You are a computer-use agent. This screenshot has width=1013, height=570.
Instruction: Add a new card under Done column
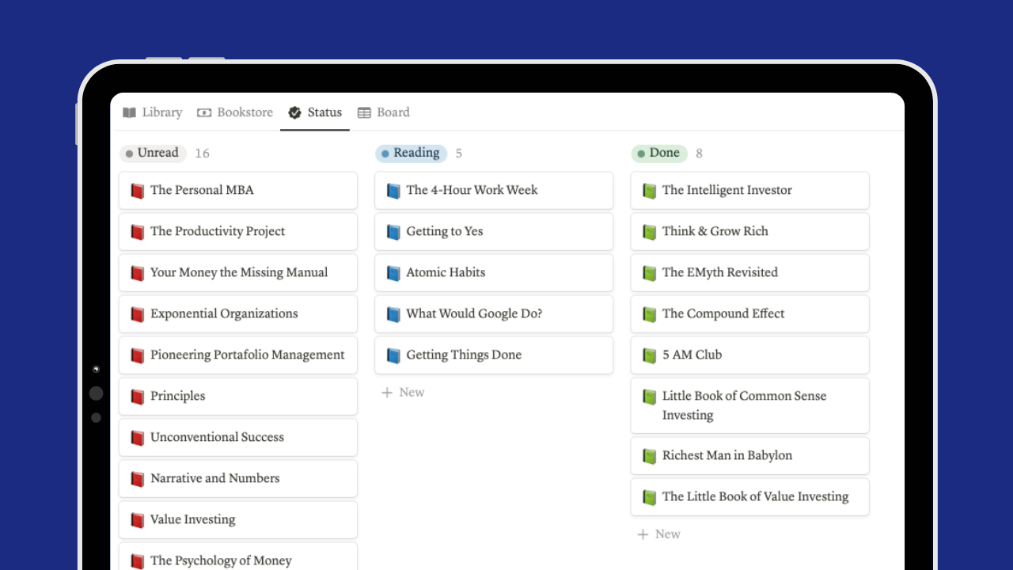[x=658, y=534]
